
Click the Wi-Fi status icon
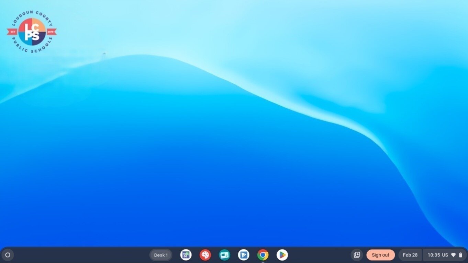(x=453, y=255)
